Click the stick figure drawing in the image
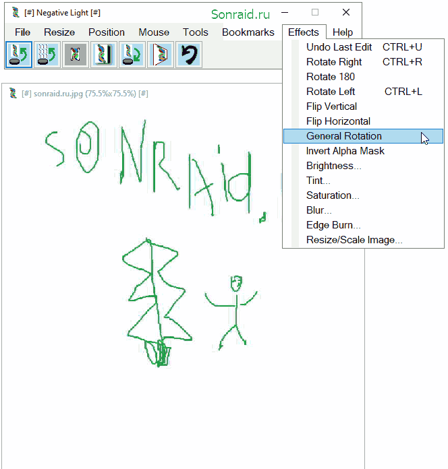 [231, 313]
